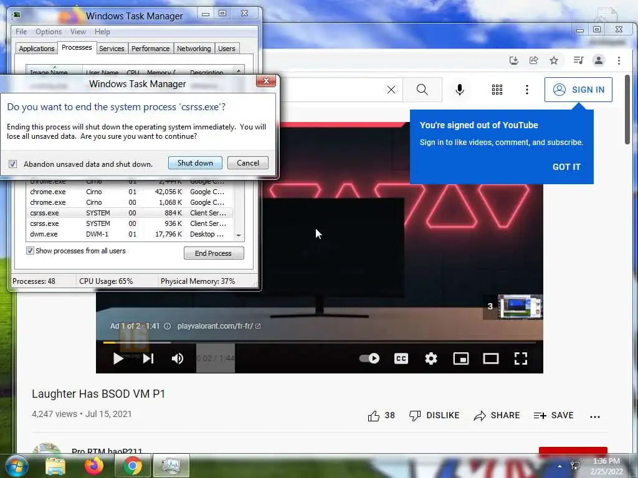Screen dimensions: 638x478
Task: Select chrome.exe row with 42,056 K memory
Action: click(130, 192)
